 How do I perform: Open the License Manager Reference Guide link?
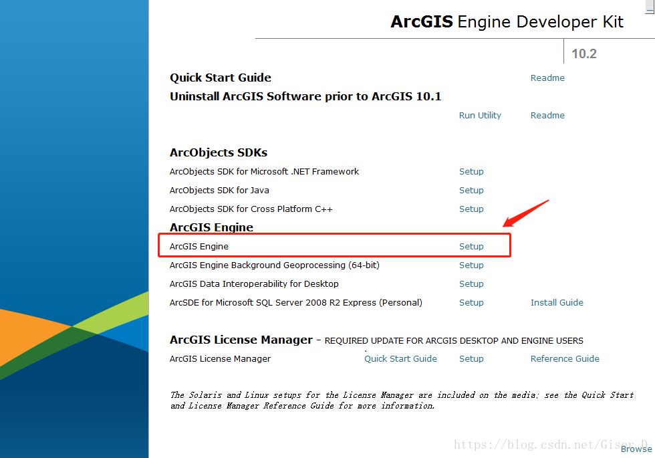565,358
